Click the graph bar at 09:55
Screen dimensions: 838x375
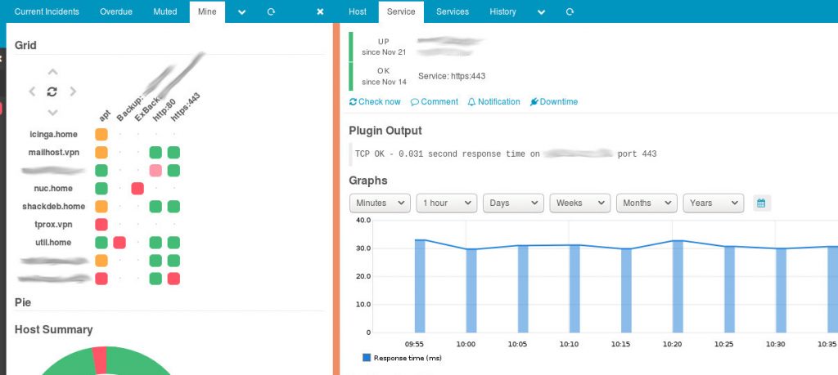pos(420,286)
